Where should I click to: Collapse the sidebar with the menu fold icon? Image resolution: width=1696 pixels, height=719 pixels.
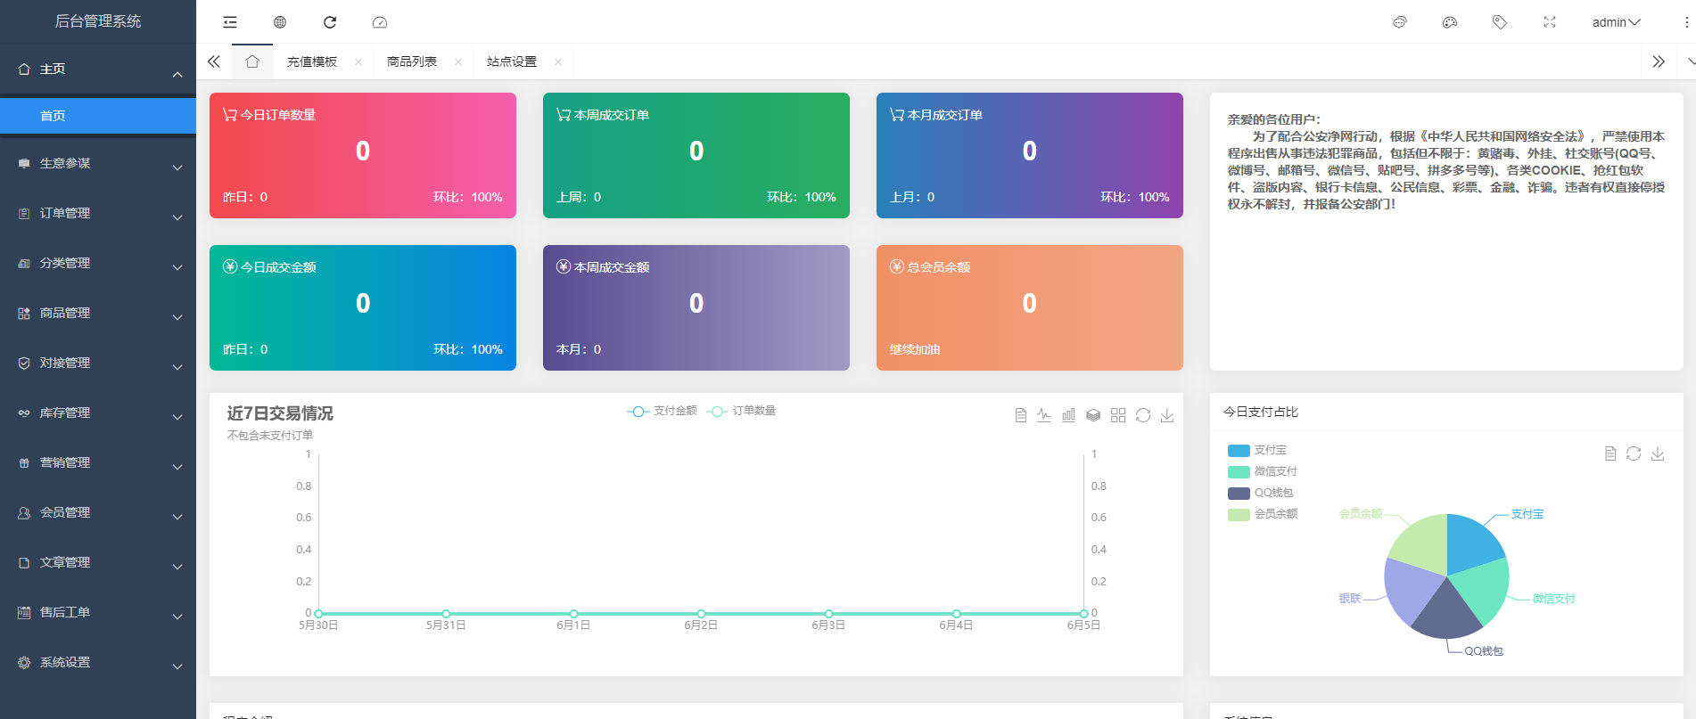pos(230,22)
